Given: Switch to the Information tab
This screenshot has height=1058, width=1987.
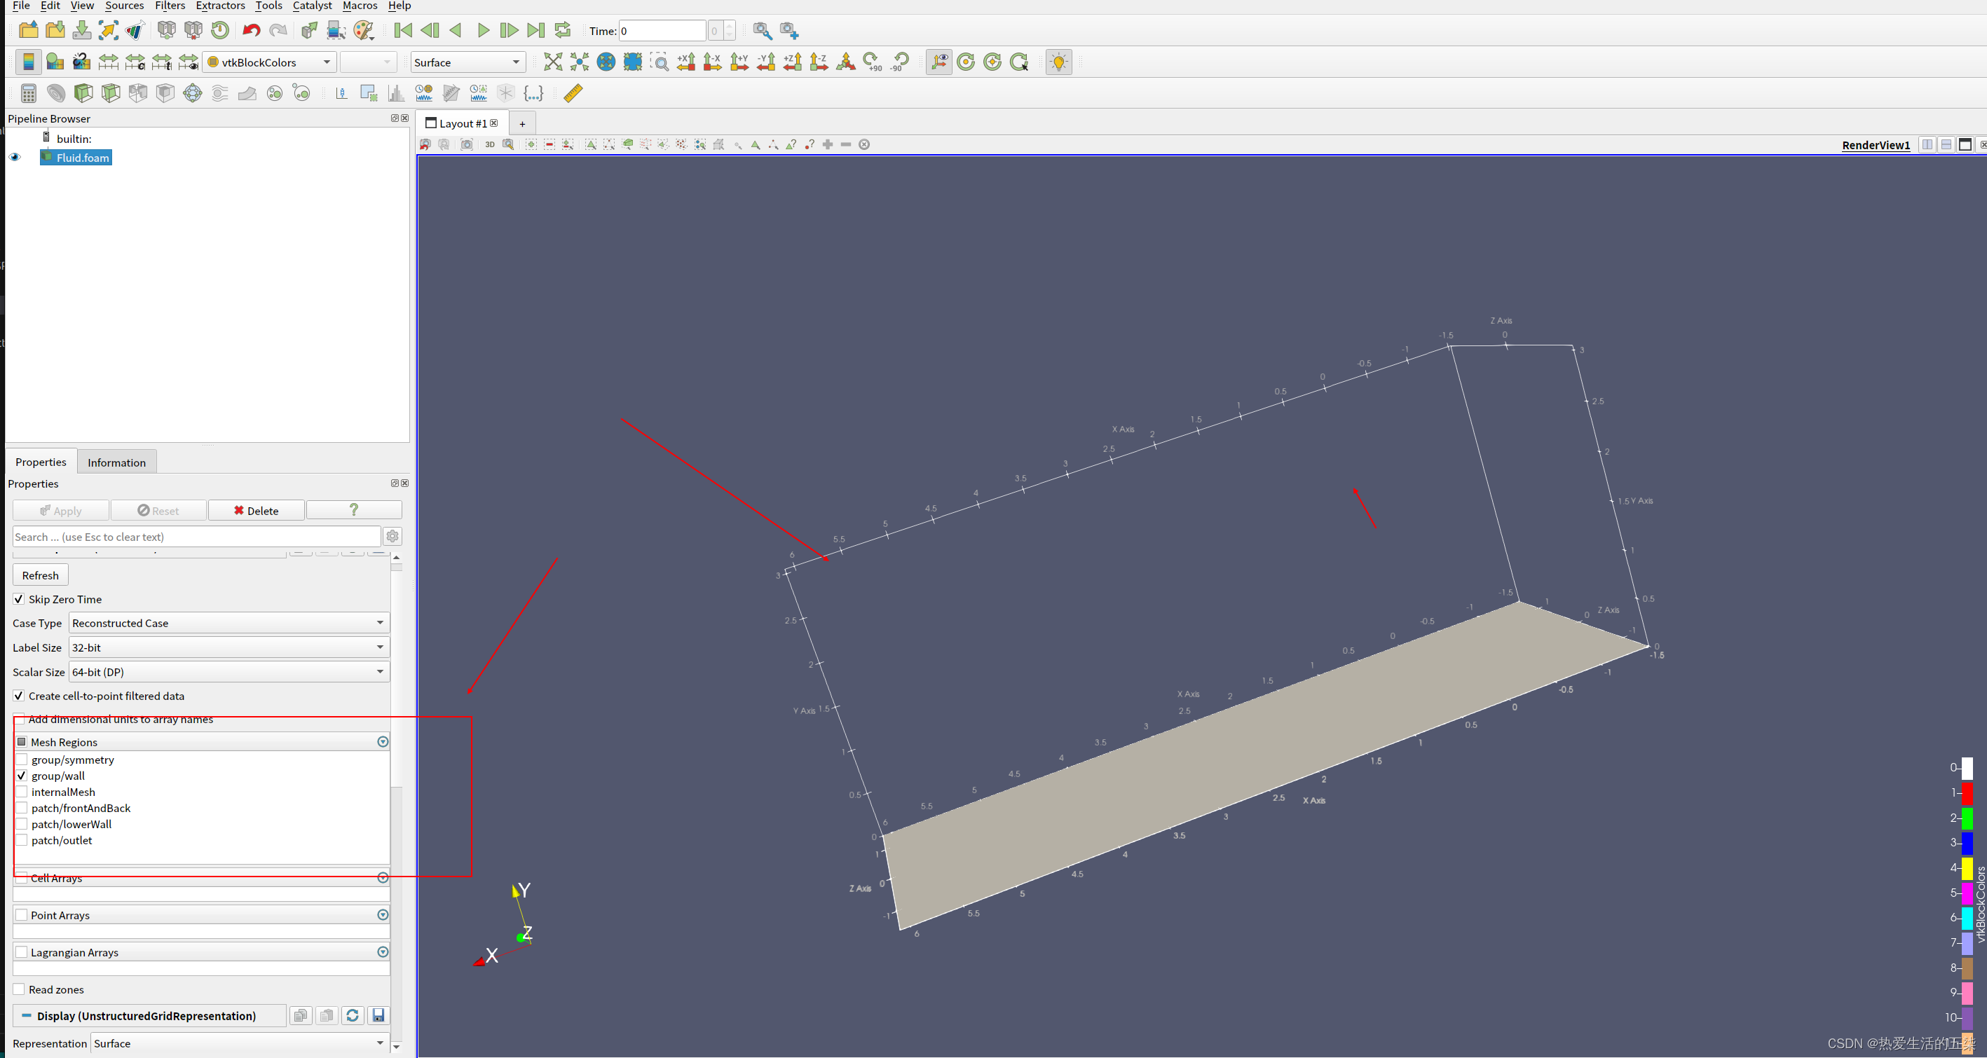Looking at the screenshot, I should click(x=116, y=462).
